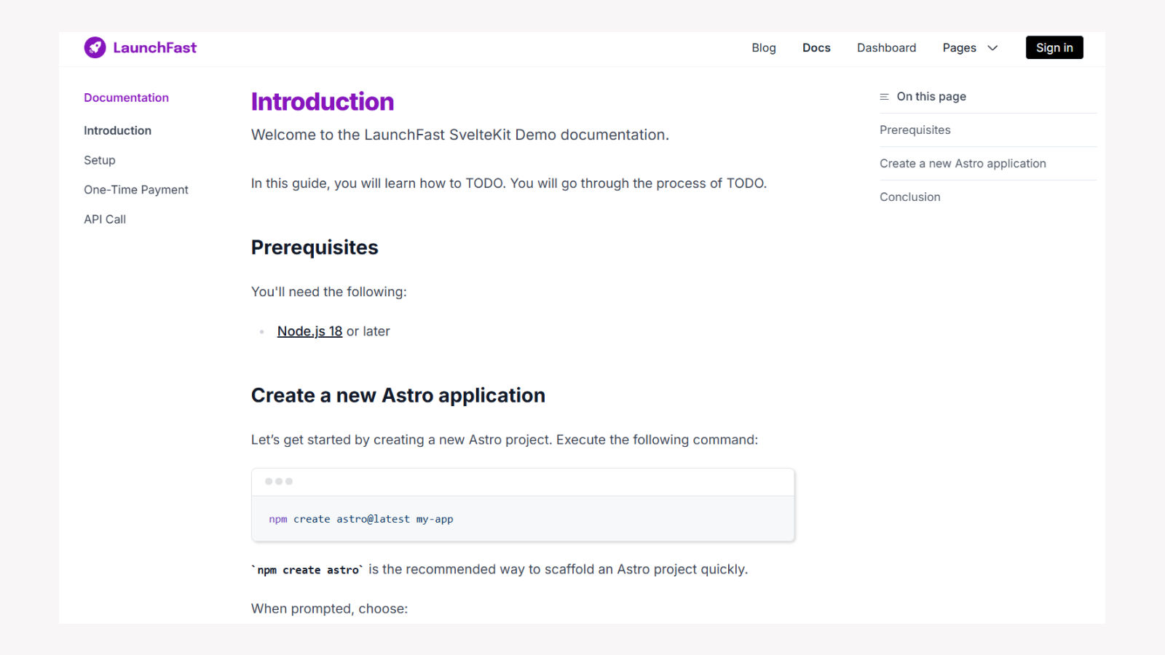This screenshot has height=655, width=1165.
Task: Click the Introduction page title
Action: coord(323,102)
